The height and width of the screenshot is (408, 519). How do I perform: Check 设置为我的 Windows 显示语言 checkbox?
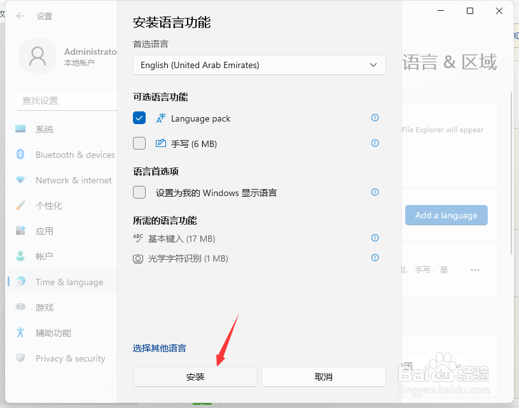(139, 192)
